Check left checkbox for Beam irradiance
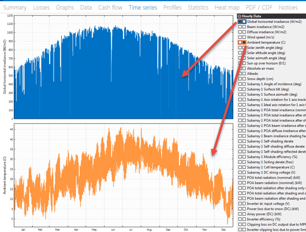This screenshot has width=306, height=232. tap(240, 27)
